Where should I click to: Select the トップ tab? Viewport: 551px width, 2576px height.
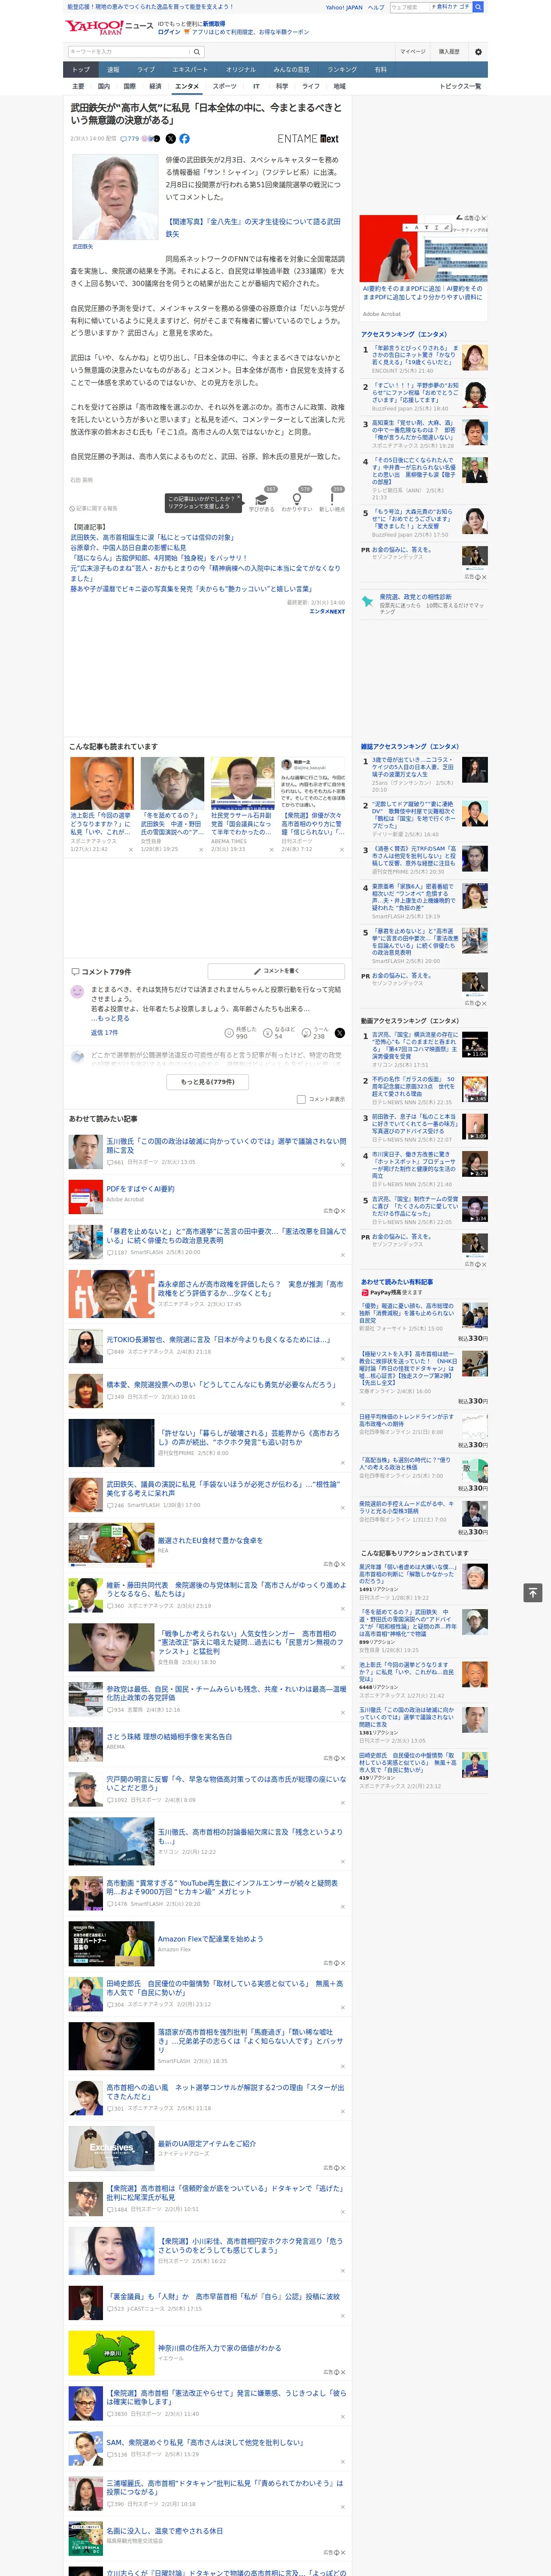tap(82, 70)
